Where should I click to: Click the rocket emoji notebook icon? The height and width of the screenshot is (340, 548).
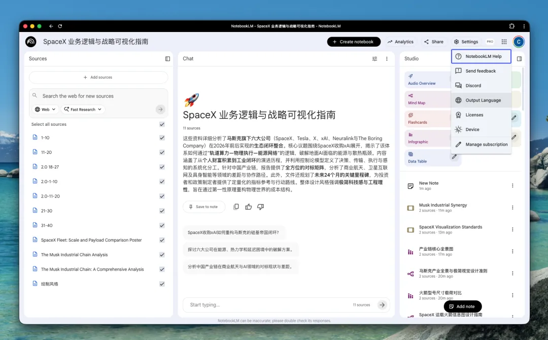click(191, 100)
